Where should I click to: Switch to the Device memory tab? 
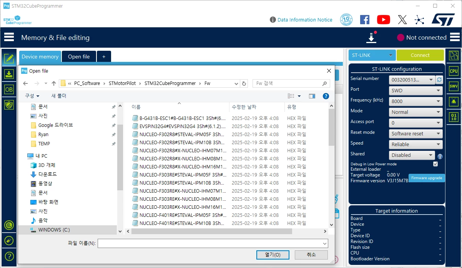[x=40, y=57]
